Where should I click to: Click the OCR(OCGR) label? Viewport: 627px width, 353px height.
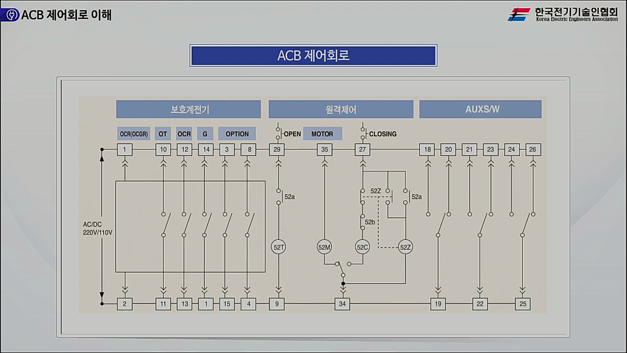pyautogui.click(x=134, y=134)
